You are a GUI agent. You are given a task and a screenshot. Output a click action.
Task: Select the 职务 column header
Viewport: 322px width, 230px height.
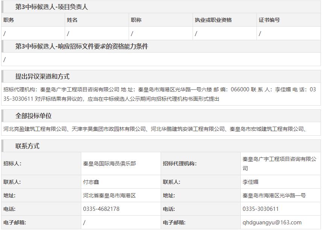point(9,20)
